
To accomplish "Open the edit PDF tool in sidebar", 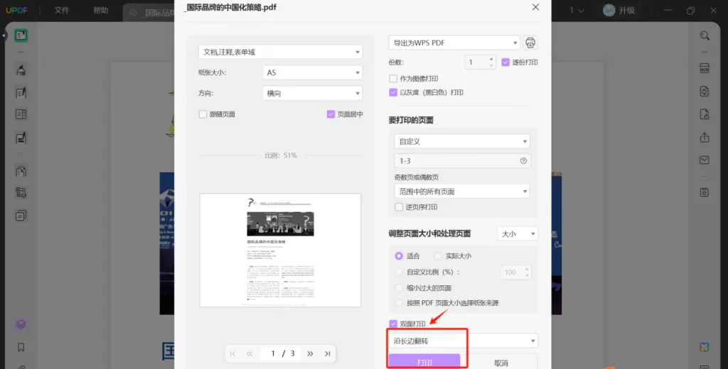I will coord(21,93).
